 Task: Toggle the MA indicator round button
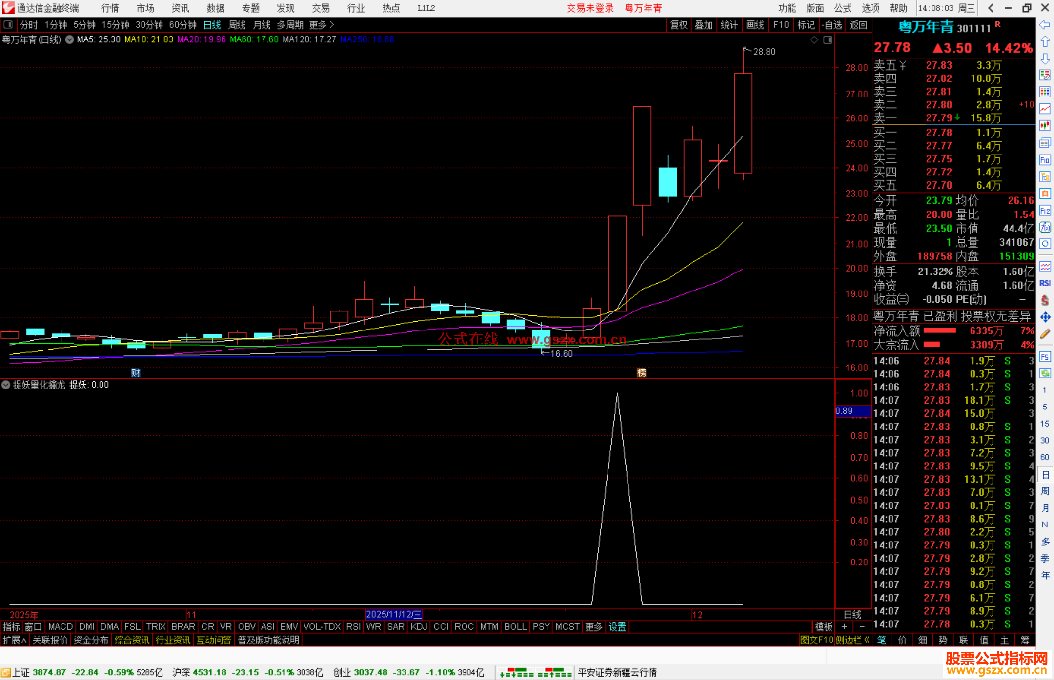coord(70,39)
